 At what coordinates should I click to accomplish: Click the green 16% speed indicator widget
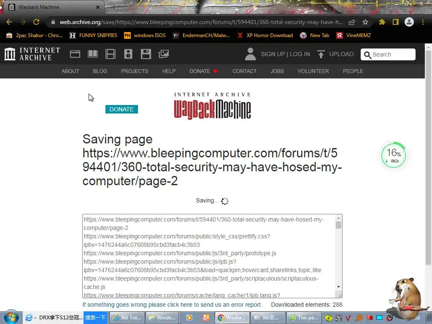[x=394, y=156]
